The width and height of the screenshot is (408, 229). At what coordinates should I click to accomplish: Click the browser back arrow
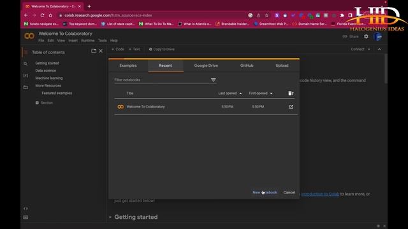tap(26, 15)
